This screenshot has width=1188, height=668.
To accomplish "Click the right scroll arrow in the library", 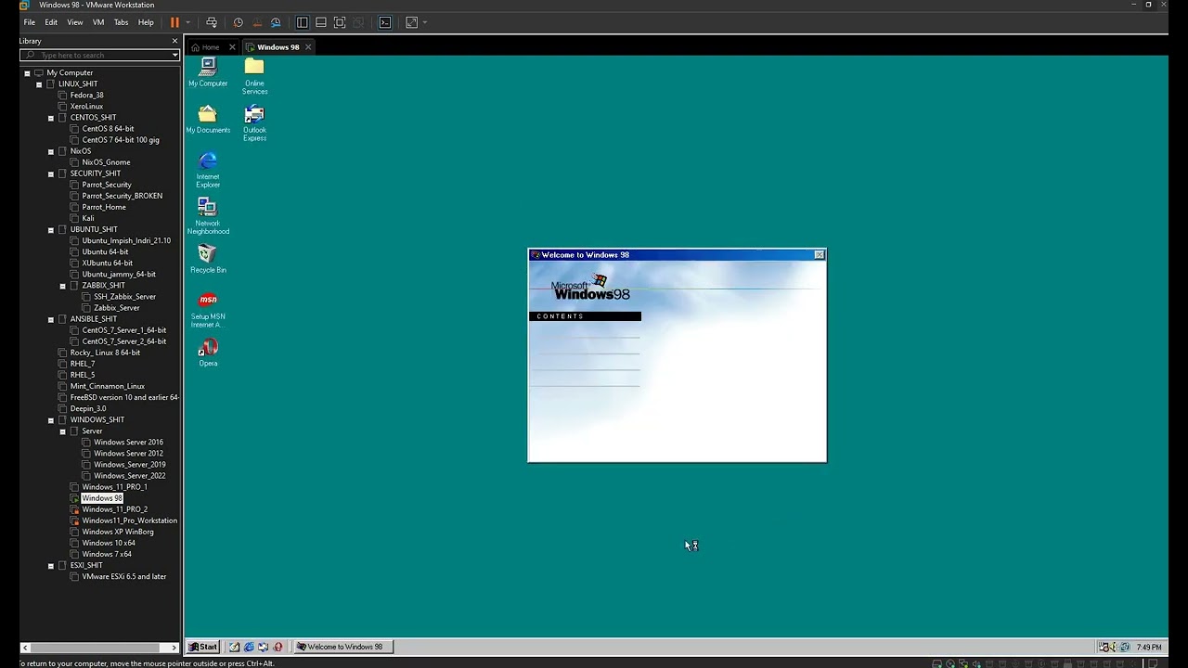I will (174, 648).
